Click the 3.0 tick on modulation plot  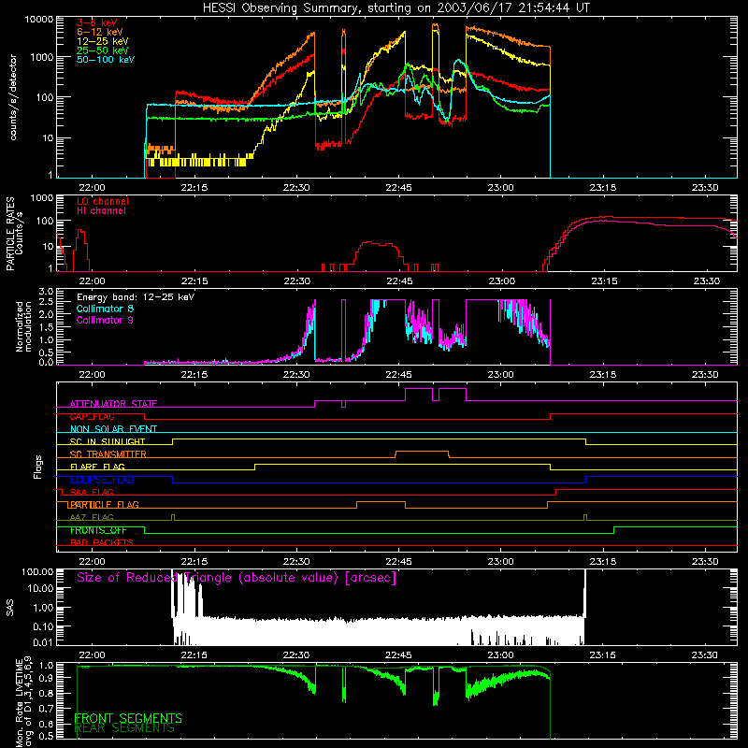point(46,292)
